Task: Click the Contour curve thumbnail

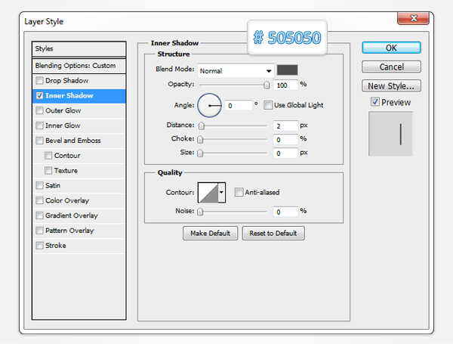Action: pyautogui.click(x=208, y=193)
